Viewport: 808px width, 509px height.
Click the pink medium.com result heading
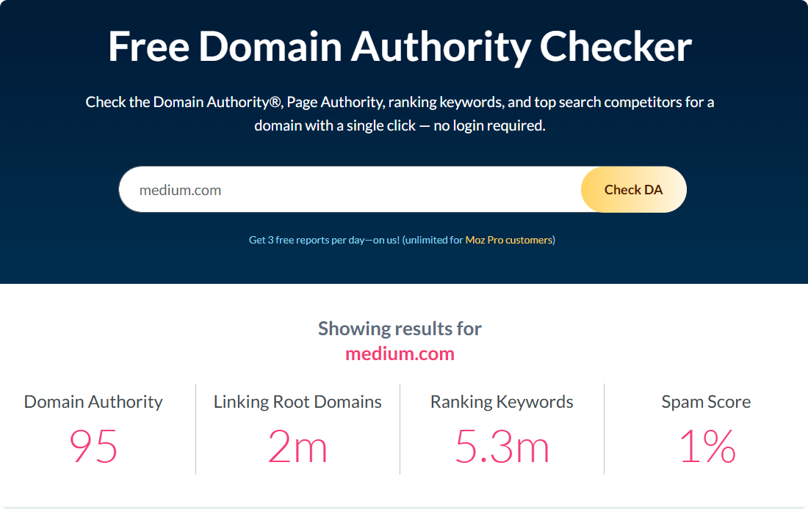pos(400,354)
